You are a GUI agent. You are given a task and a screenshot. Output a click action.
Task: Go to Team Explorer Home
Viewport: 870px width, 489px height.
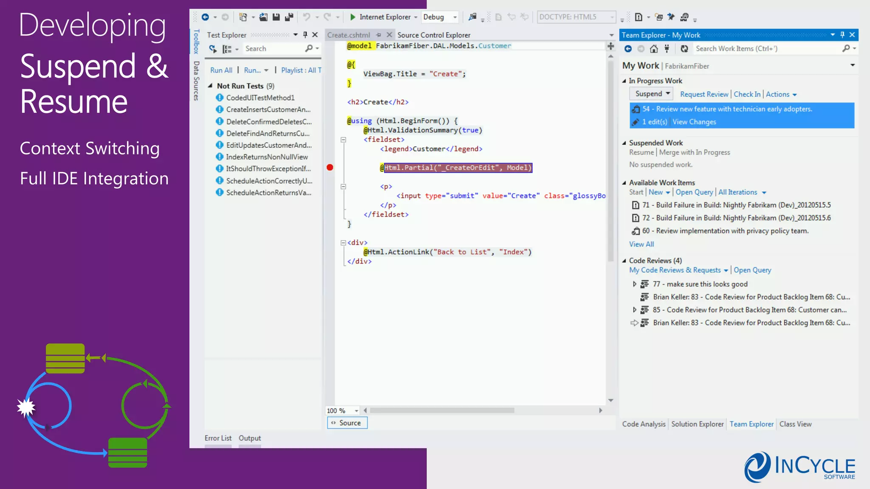tap(654, 49)
